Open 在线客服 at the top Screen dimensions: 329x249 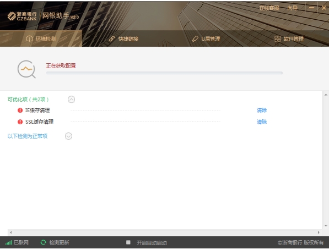pyautogui.click(x=269, y=8)
